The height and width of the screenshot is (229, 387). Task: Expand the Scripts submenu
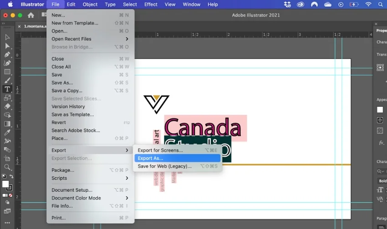click(90, 178)
